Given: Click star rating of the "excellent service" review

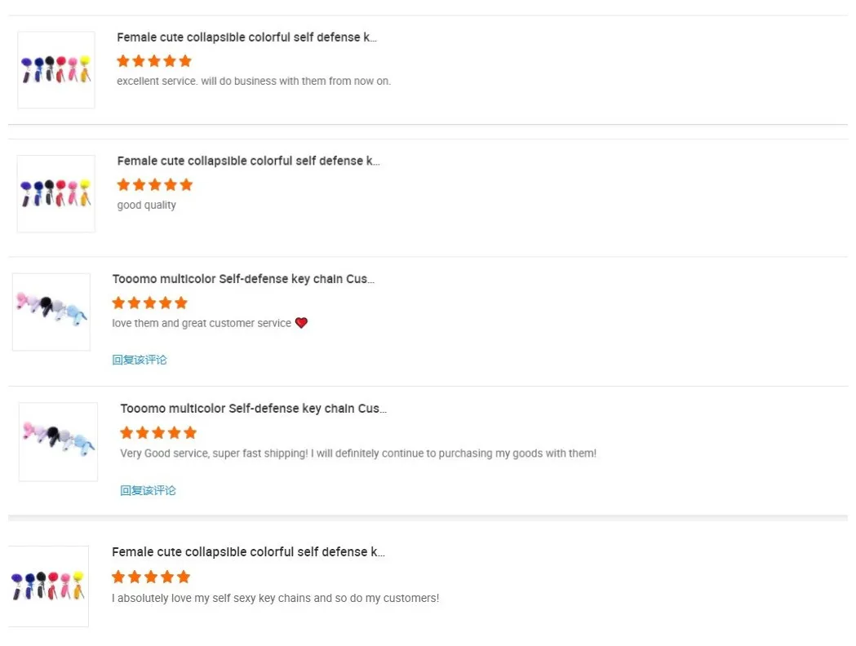Looking at the screenshot, I should (x=154, y=61).
